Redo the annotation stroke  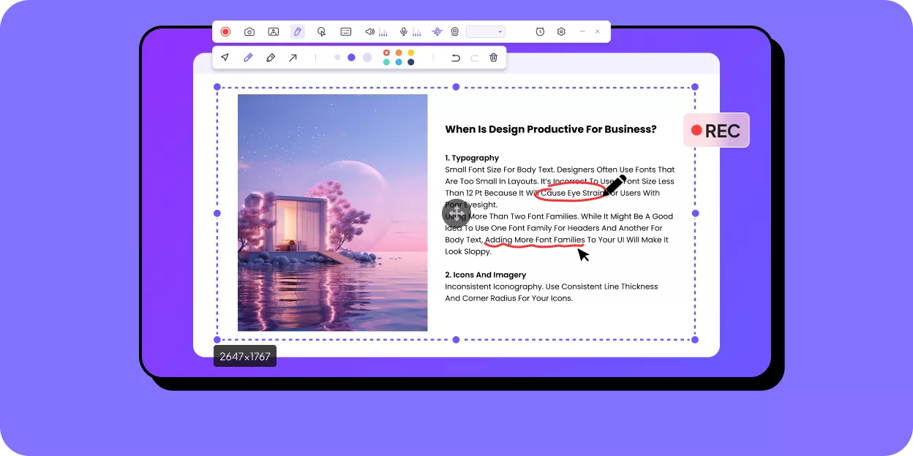coord(475,57)
